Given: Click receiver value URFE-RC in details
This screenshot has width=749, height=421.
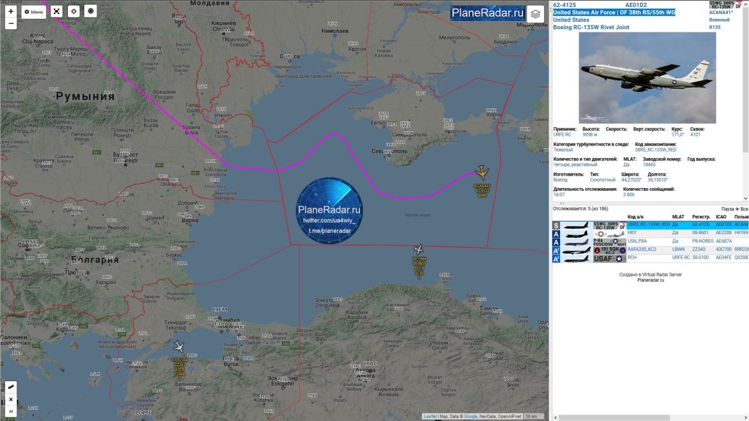Looking at the screenshot, I should coord(562,135).
